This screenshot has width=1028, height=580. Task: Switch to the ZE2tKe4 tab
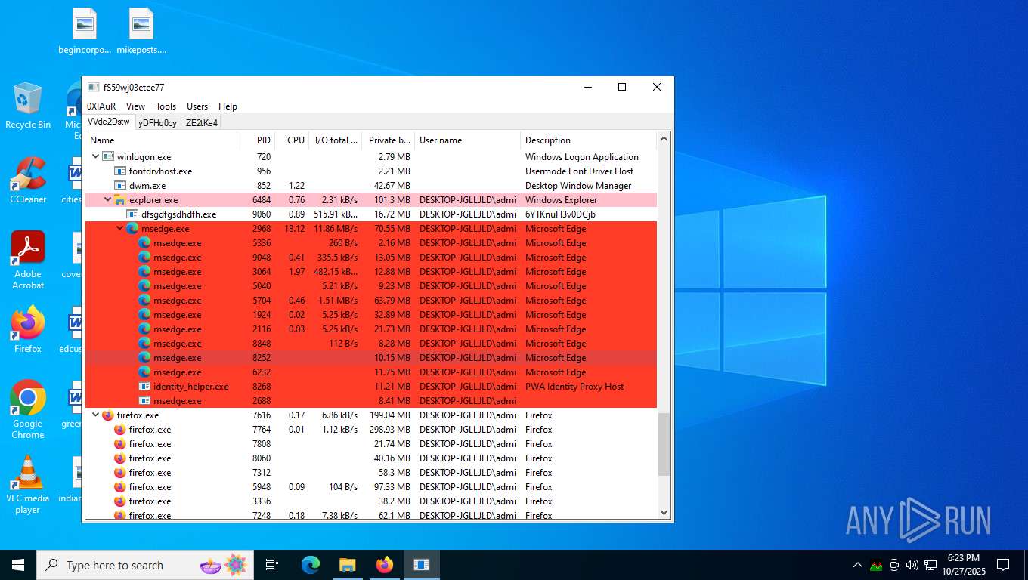[x=201, y=123]
